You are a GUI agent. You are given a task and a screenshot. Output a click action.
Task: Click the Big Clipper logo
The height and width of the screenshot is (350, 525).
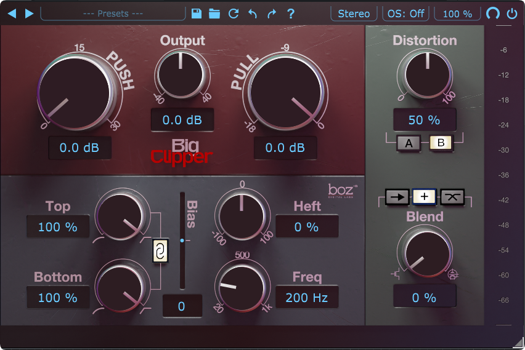(182, 153)
